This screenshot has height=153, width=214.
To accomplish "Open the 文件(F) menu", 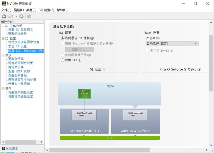I will pyautogui.click(x=6, y=10).
